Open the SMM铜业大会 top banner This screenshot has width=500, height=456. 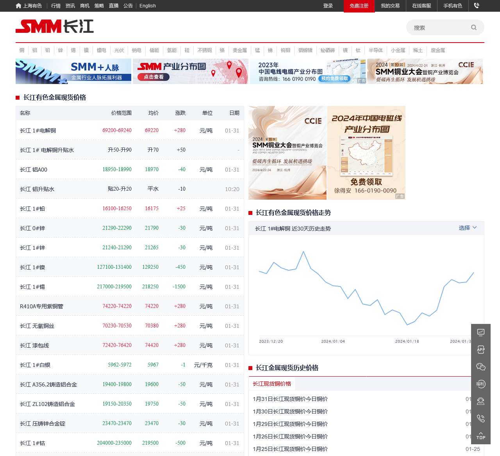point(425,72)
